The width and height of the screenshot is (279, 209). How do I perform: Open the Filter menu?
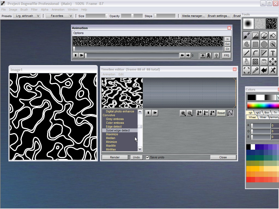34,10
